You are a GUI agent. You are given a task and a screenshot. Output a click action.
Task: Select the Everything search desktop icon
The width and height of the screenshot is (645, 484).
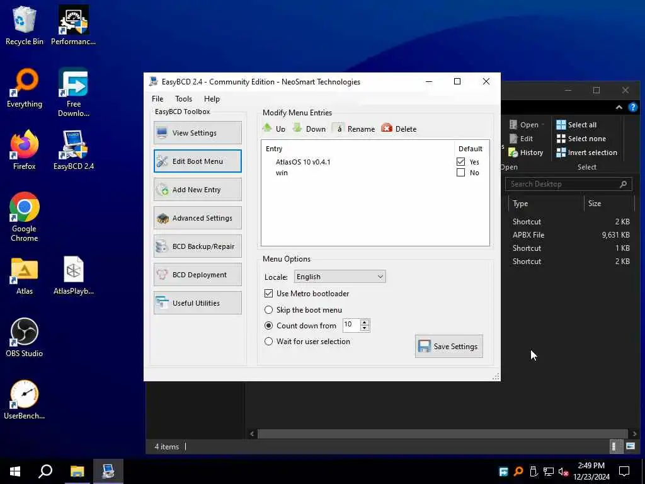(x=25, y=88)
